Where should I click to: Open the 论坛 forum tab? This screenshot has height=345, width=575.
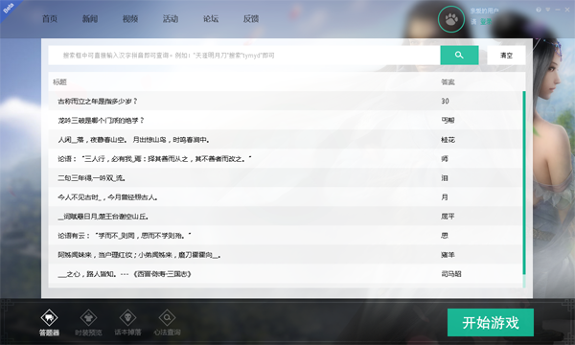[211, 19]
